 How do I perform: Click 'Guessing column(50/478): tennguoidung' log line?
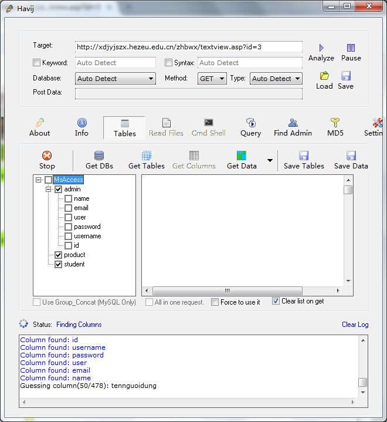tap(88, 386)
